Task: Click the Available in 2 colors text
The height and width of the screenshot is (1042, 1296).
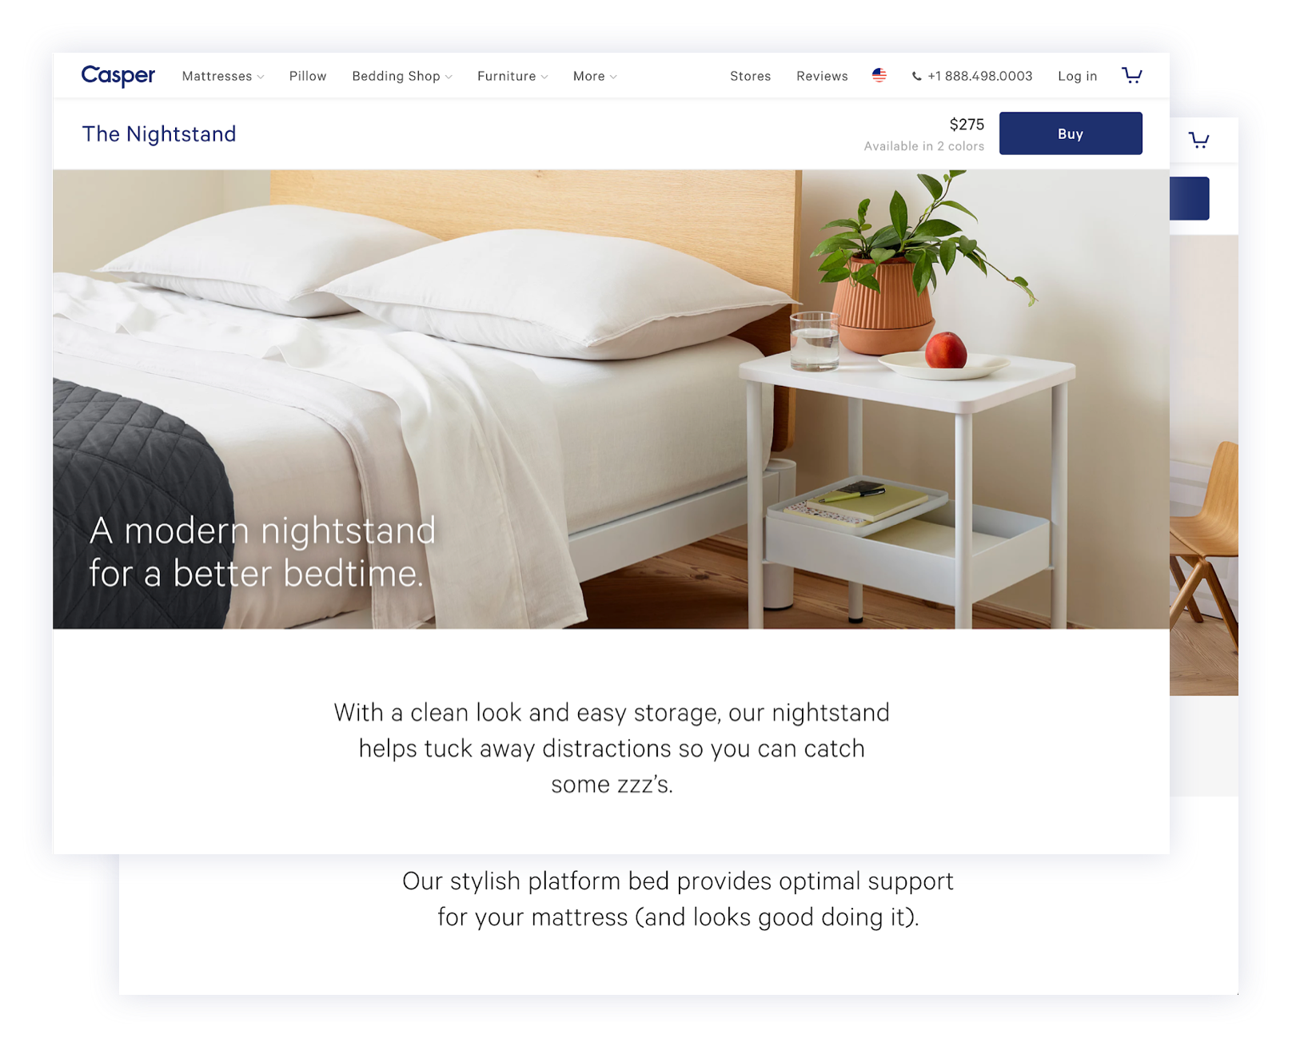Action: tap(923, 146)
